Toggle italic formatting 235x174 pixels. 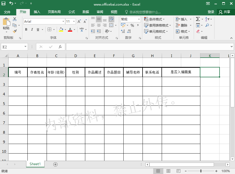click(32, 29)
